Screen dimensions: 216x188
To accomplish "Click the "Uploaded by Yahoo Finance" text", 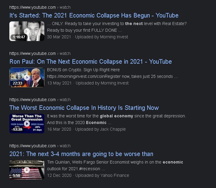I will [102, 175].
